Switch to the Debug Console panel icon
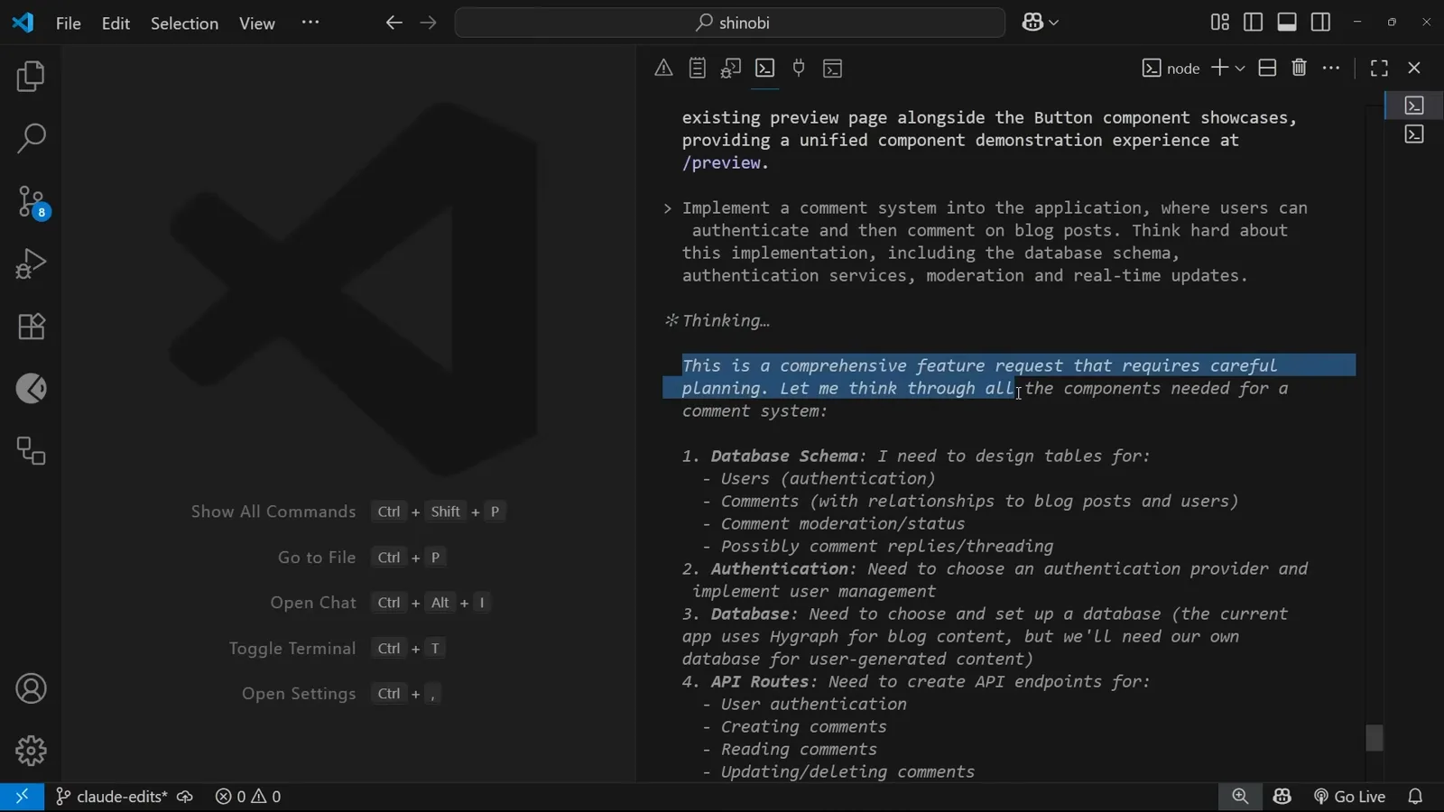 pos(731,68)
